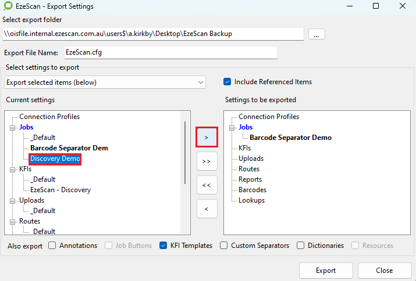Collapse the KFIs node in Current settings

point(12,169)
